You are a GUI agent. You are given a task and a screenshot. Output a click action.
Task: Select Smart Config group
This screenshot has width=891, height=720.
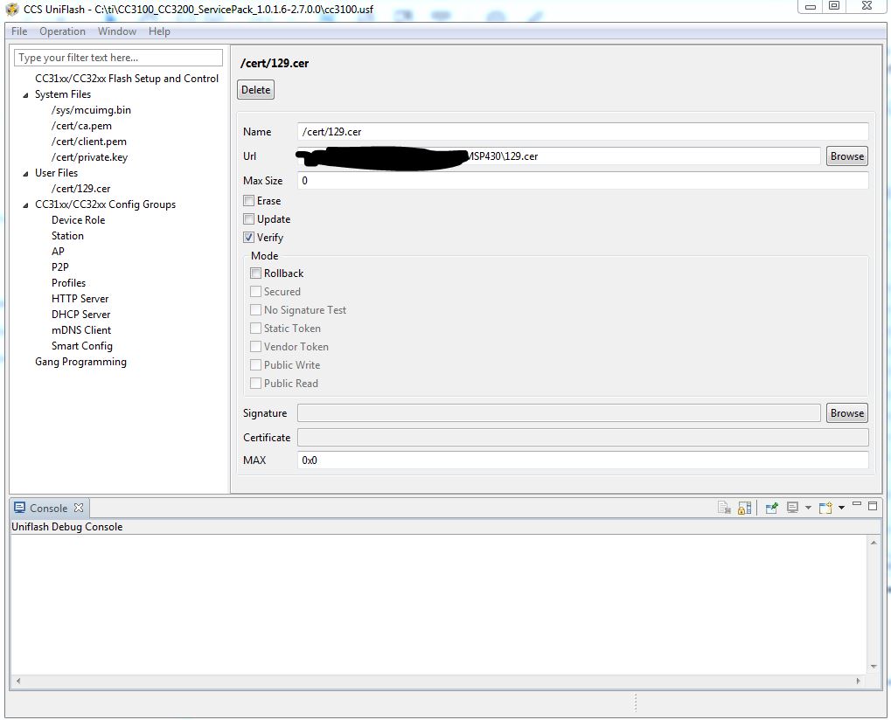point(82,346)
